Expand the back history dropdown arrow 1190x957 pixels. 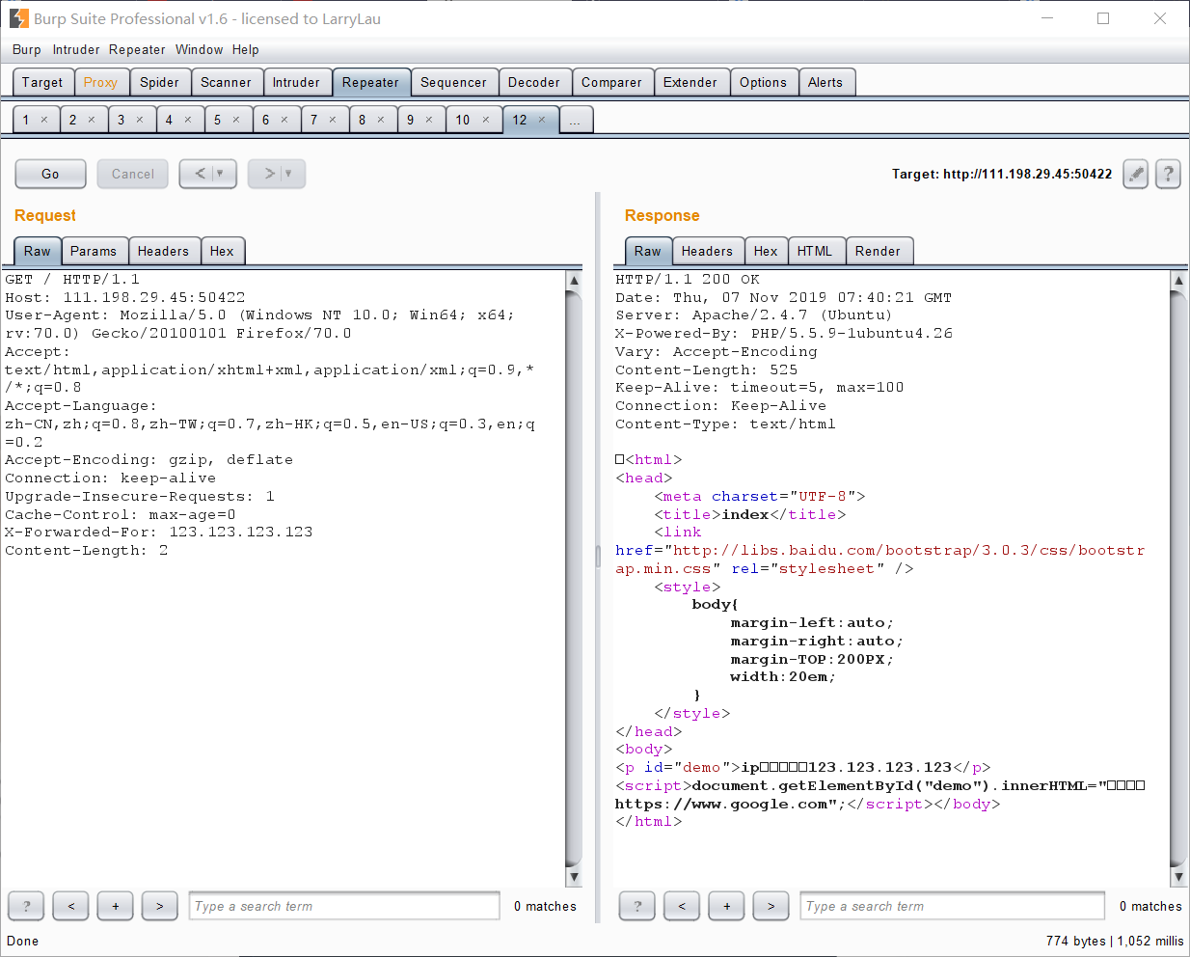220,174
